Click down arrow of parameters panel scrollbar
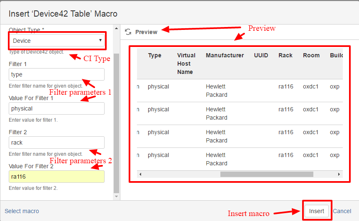Image resolution: width=359 pixels, height=221 pixels. point(116,196)
